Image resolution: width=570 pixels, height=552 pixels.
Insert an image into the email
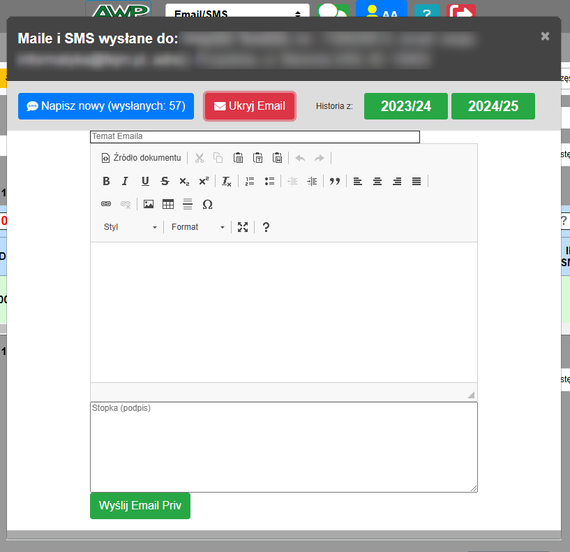[x=149, y=204]
